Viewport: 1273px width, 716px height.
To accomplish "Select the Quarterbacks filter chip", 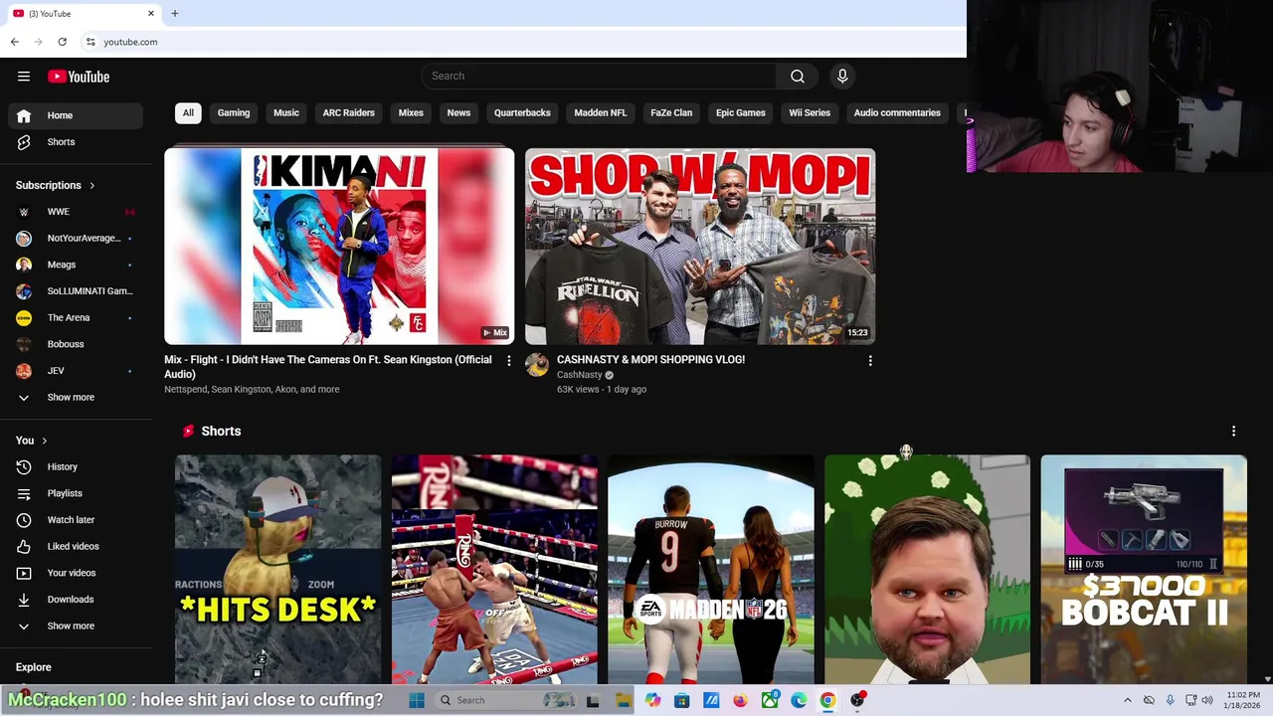I will [x=522, y=113].
